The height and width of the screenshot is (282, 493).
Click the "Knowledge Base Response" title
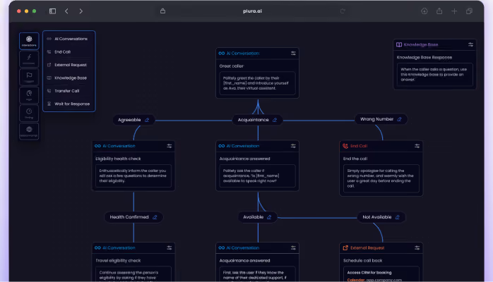coord(424,57)
